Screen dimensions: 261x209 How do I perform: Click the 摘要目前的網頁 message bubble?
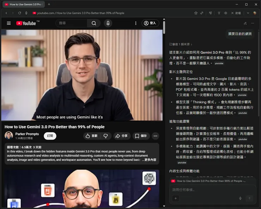coord(240,34)
